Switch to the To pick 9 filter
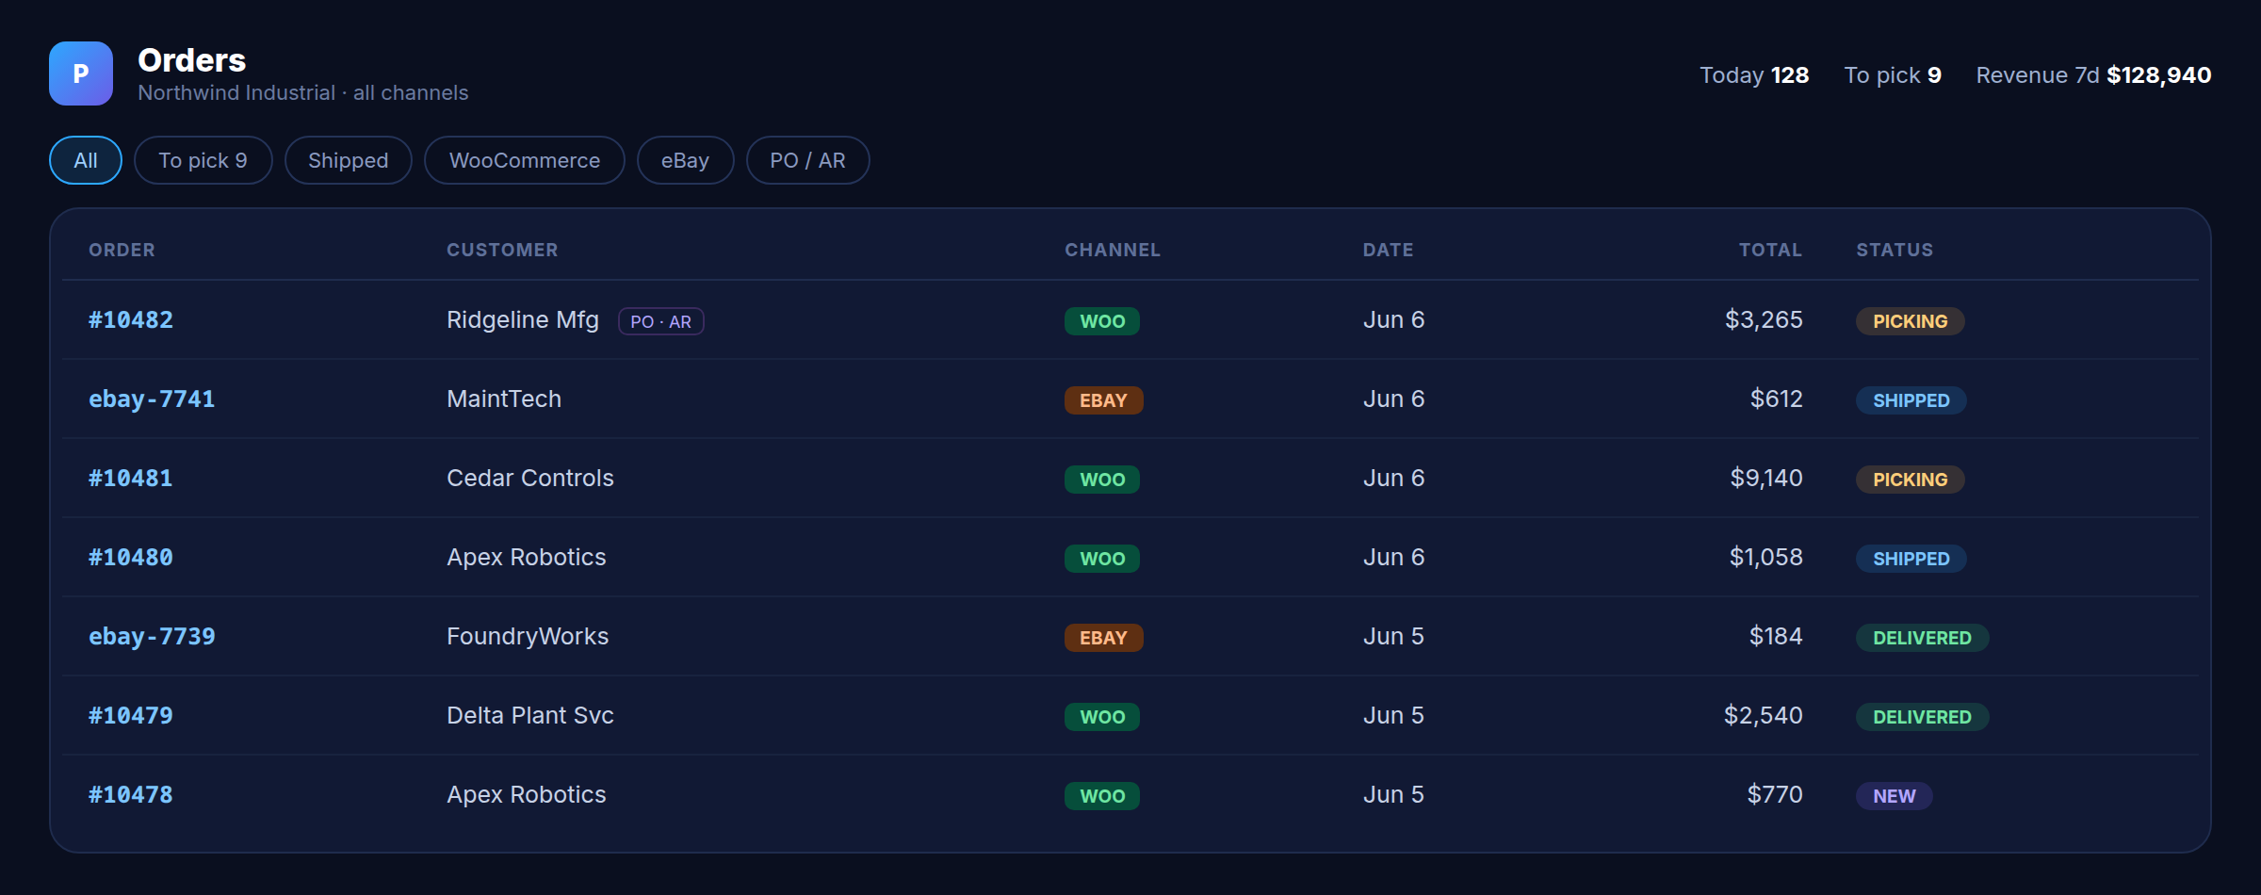Viewport: 2261px width, 895px height. [x=203, y=160]
